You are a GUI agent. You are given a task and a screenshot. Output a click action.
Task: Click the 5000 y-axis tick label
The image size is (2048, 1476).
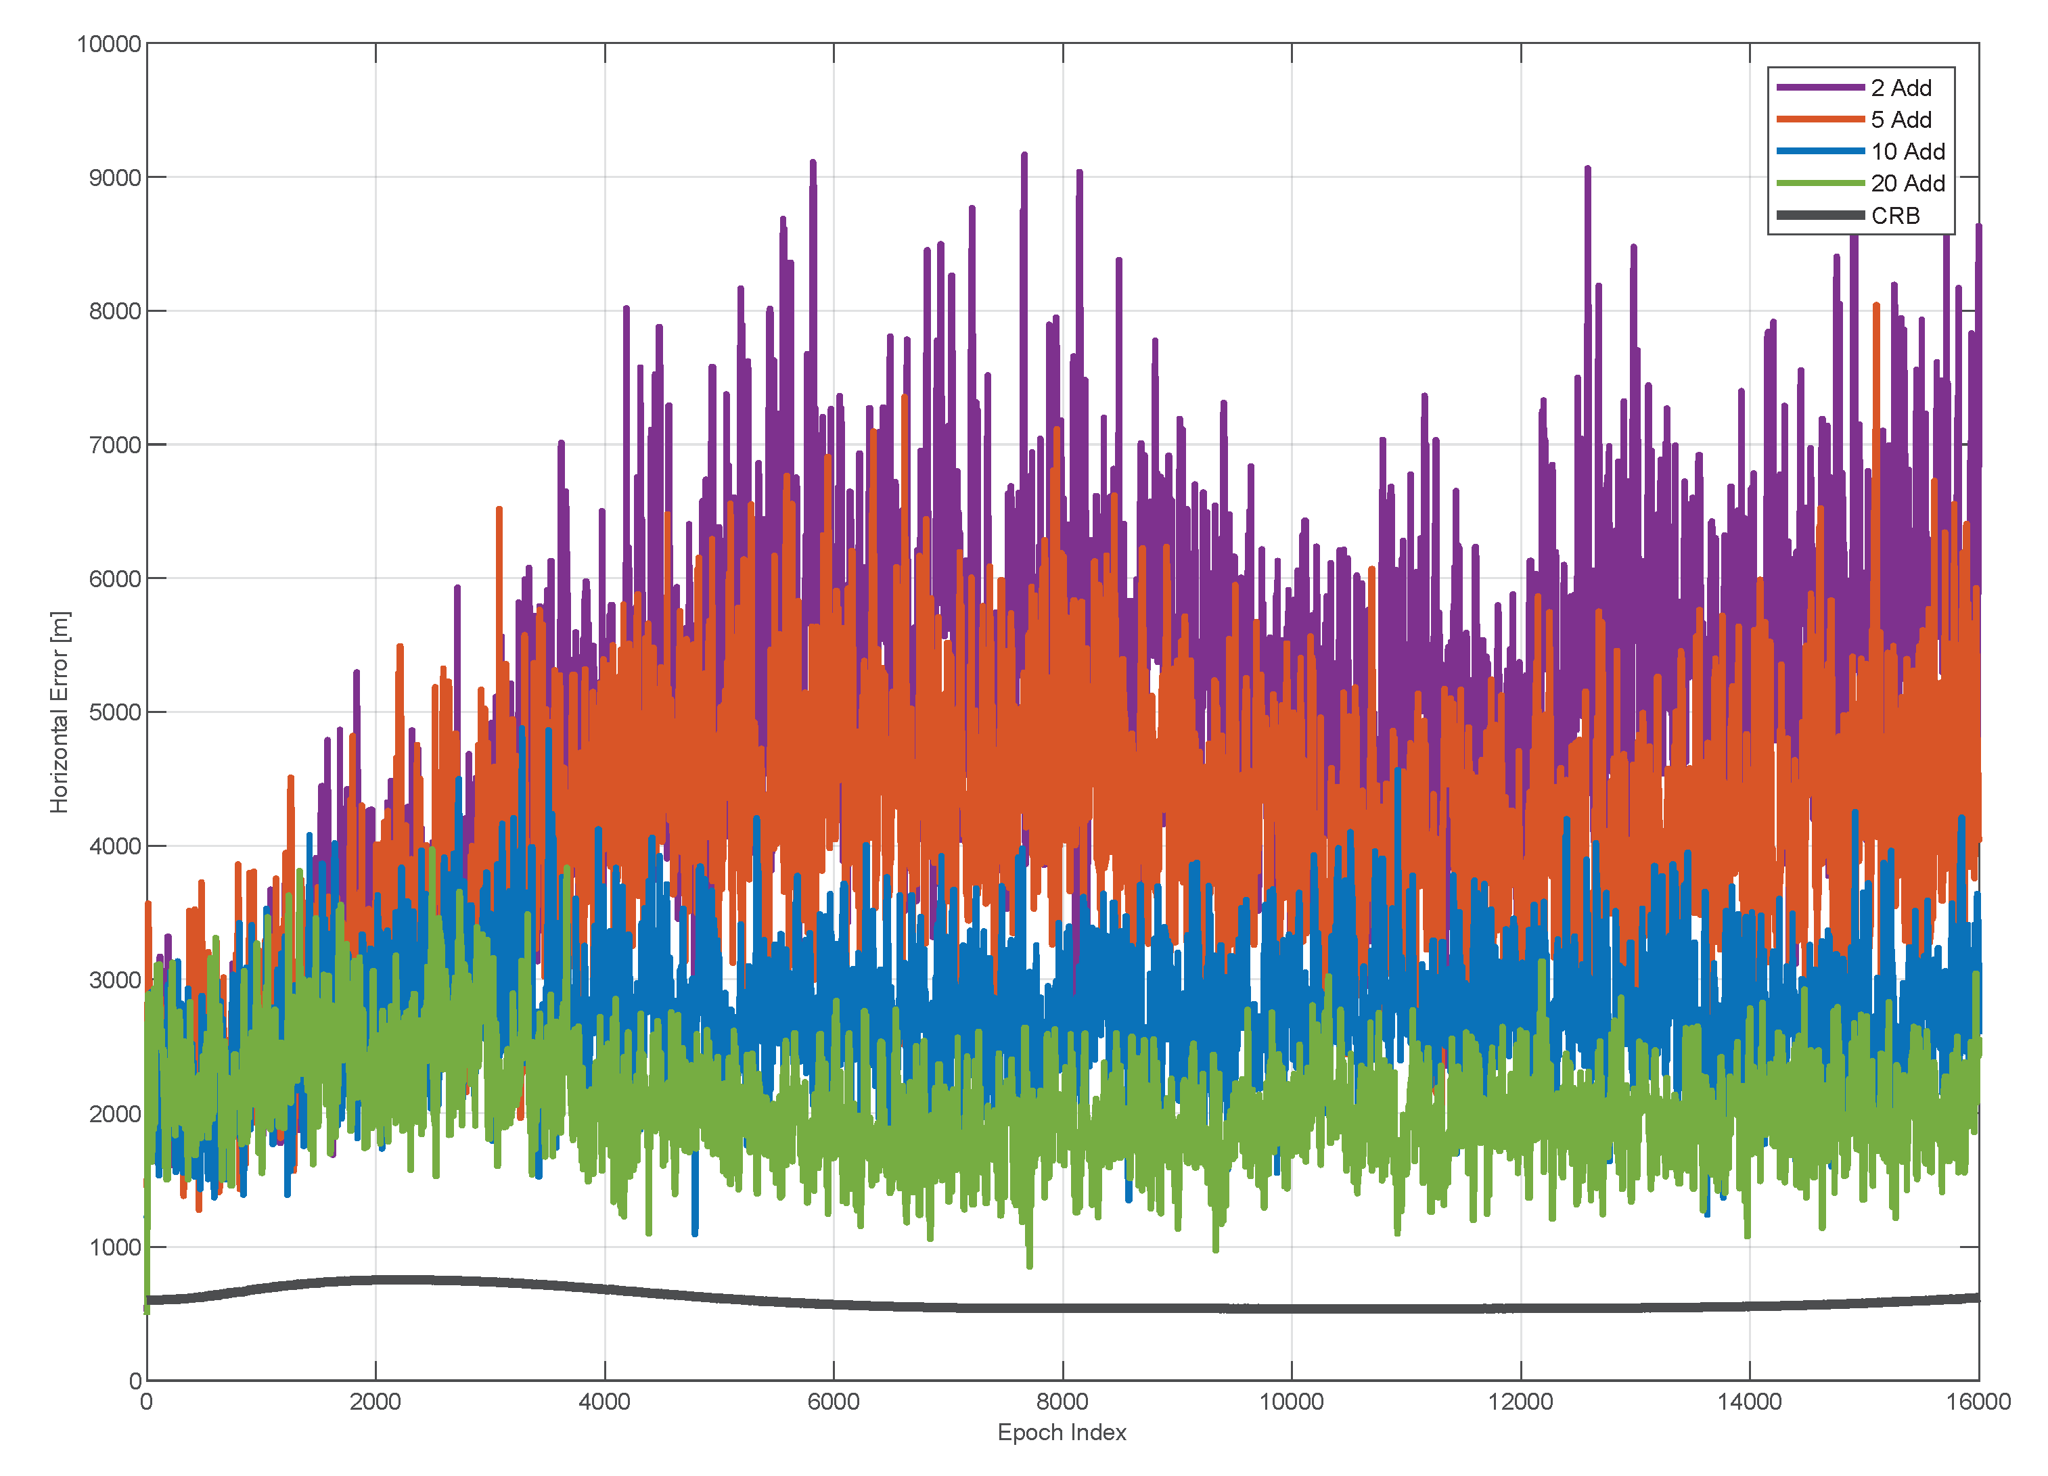(x=115, y=712)
